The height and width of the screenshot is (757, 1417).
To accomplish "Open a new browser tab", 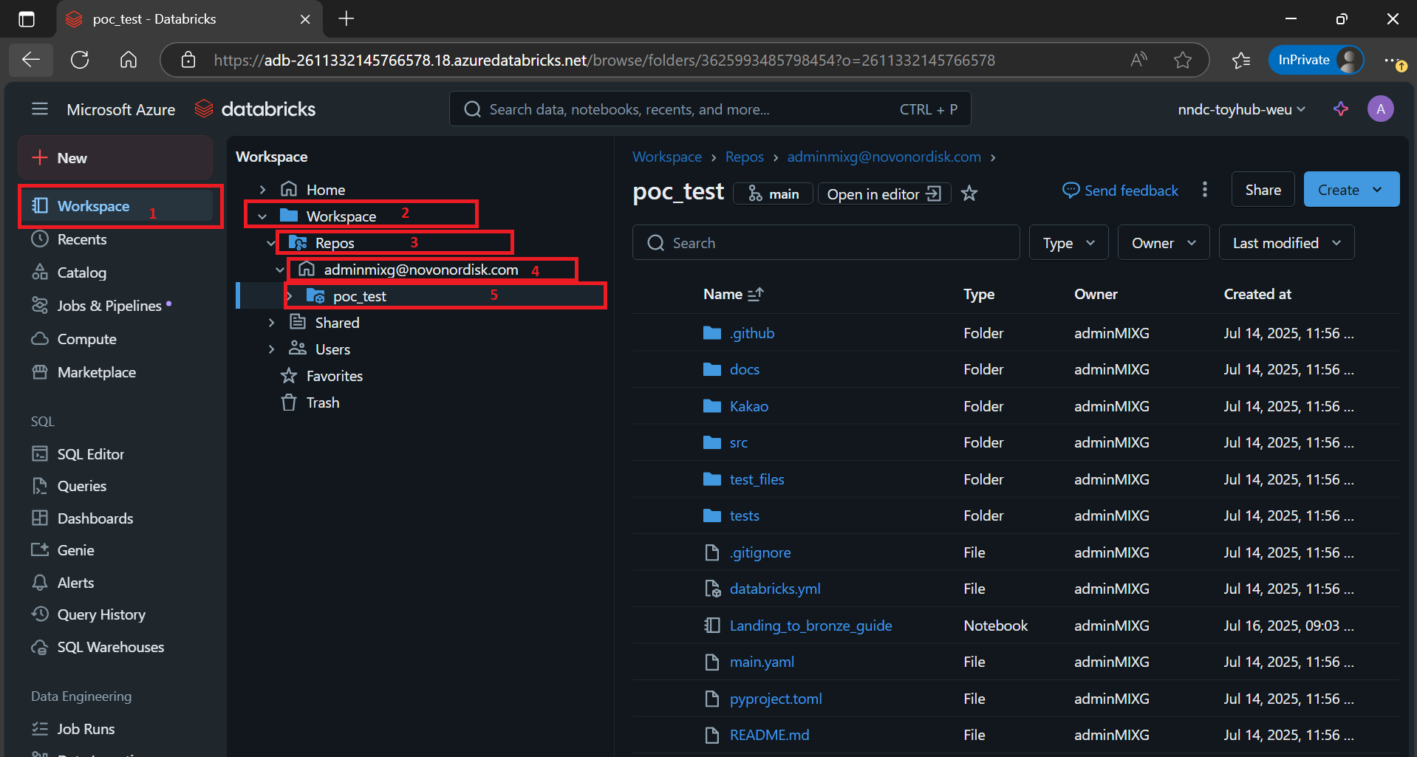I will point(346,18).
